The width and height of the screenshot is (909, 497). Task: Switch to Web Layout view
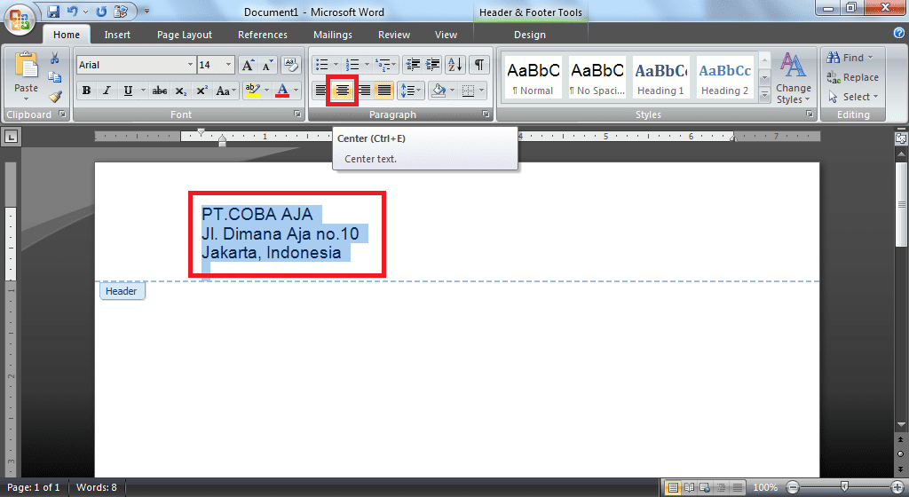(x=704, y=487)
